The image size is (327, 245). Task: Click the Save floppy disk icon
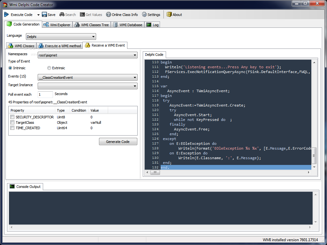[x=44, y=15]
